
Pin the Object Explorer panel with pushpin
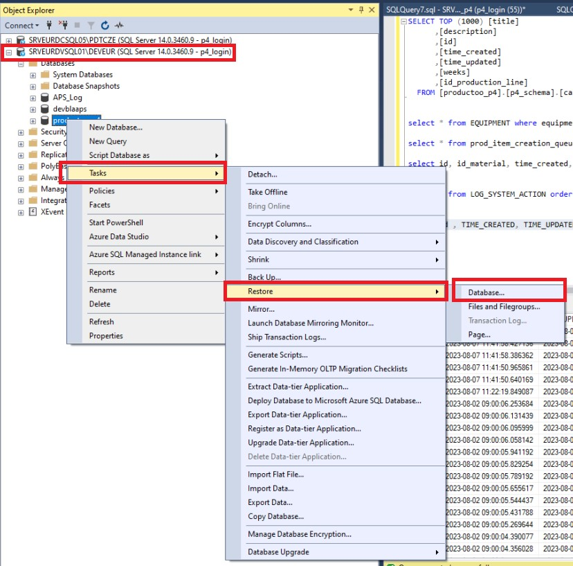[x=361, y=10]
